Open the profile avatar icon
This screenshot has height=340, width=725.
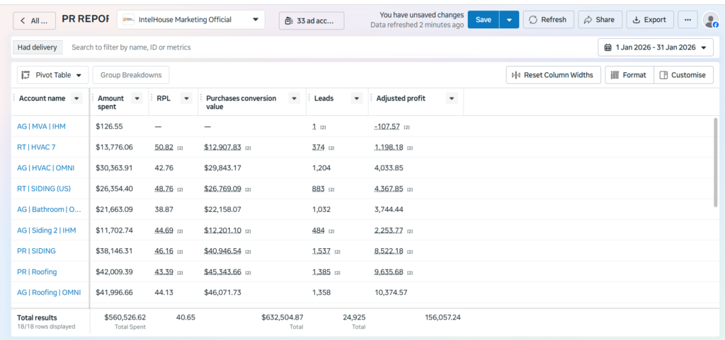(x=710, y=20)
